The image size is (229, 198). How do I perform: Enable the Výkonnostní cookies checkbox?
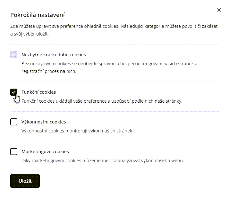14,122
